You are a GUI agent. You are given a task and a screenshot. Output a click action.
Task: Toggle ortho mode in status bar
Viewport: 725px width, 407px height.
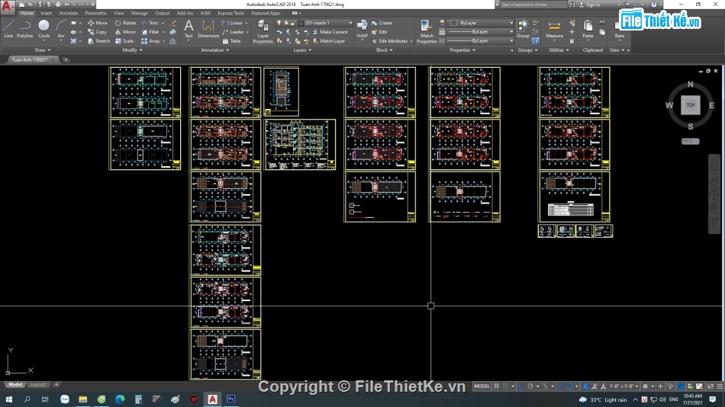(521, 386)
